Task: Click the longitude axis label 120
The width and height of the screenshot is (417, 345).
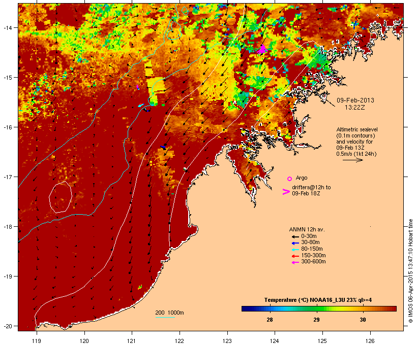Action: pyautogui.click(x=84, y=341)
